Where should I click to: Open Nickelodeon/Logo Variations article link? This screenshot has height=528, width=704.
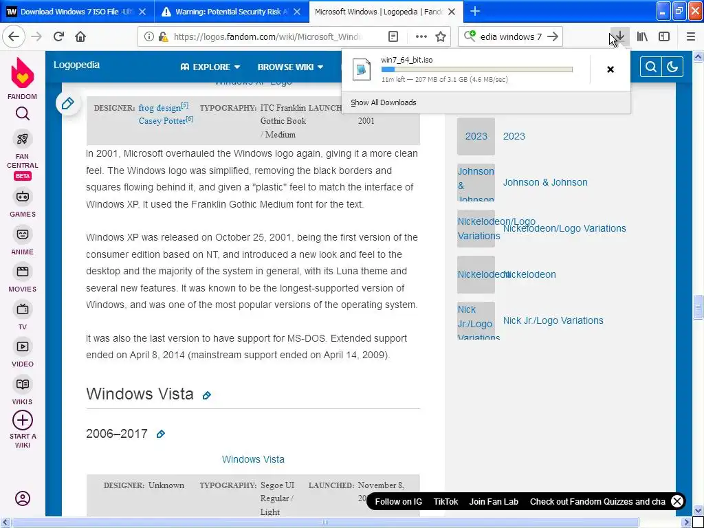pos(564,228)
